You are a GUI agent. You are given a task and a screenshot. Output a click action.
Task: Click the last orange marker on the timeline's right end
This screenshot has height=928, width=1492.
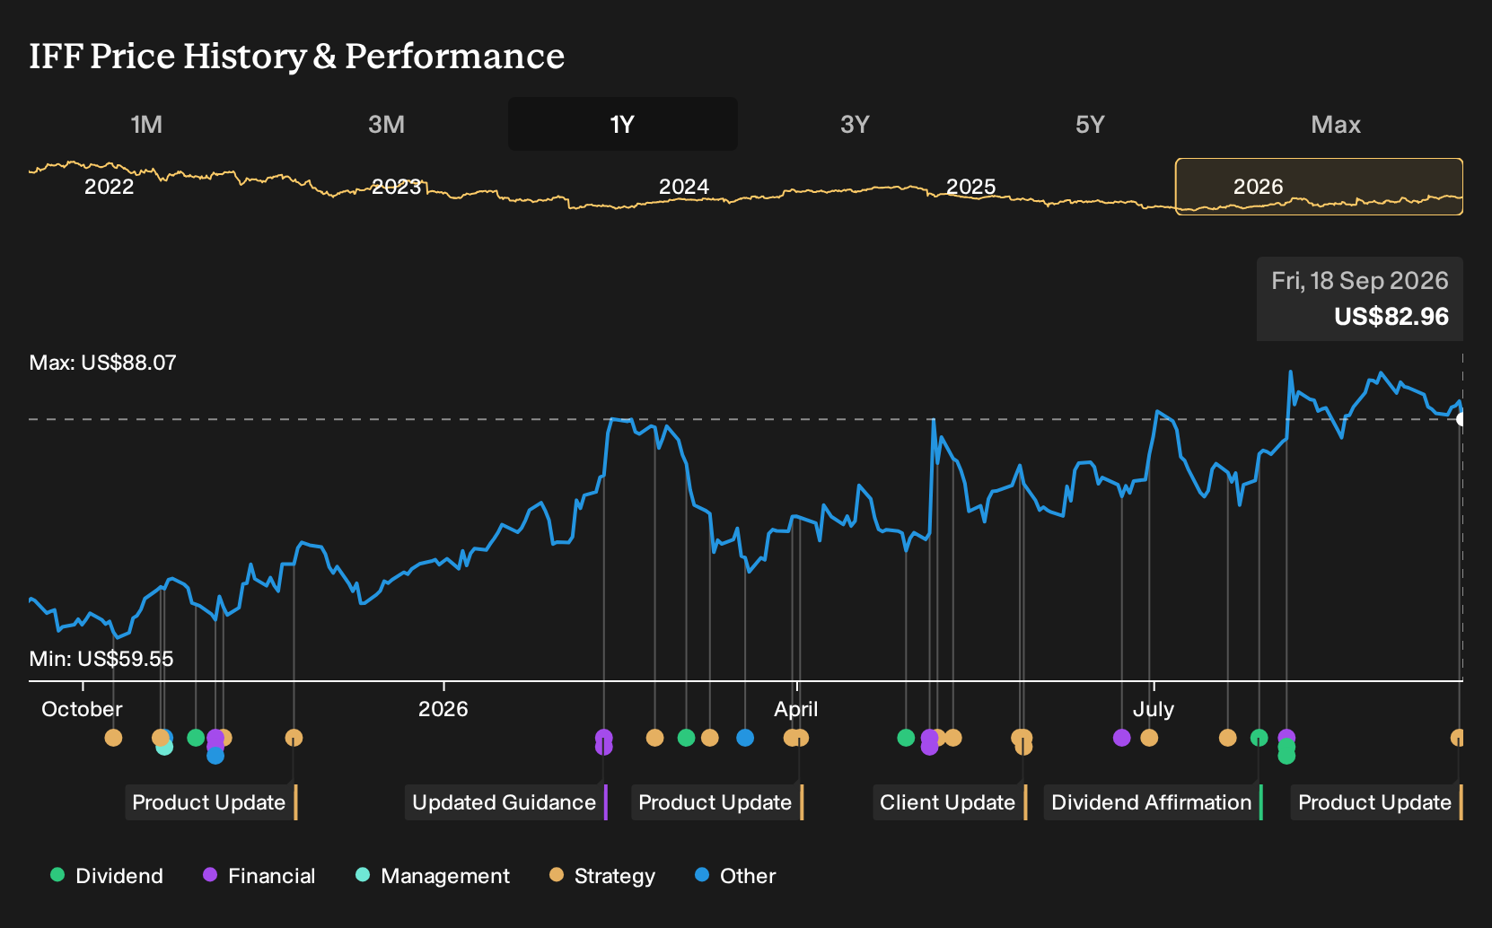(1457, 738)
